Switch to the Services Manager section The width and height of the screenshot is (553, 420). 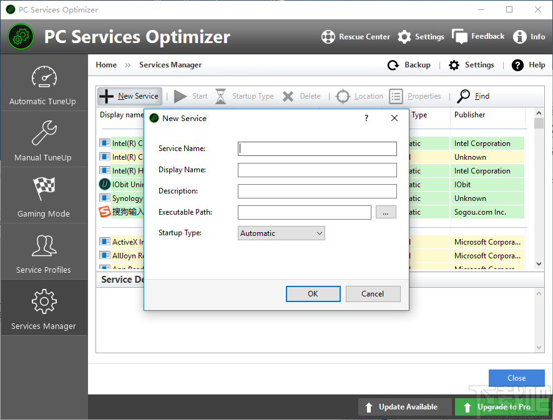[x=44, y=308]
